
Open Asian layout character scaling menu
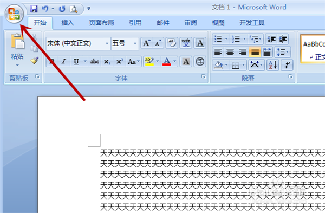coord(256,65)
